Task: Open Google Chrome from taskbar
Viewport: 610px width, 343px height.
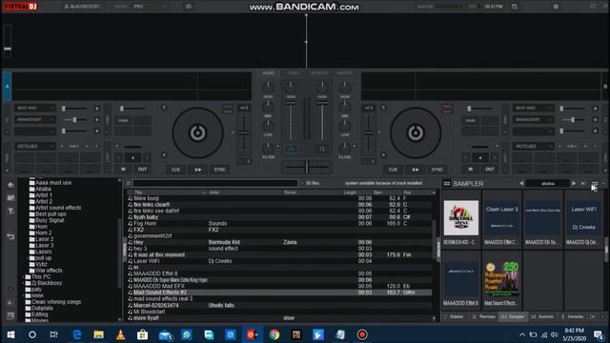Action: coord(274,334)
